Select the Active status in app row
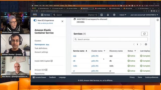Image resolution: width=161 pixels, height=90 pixels. 131,56
